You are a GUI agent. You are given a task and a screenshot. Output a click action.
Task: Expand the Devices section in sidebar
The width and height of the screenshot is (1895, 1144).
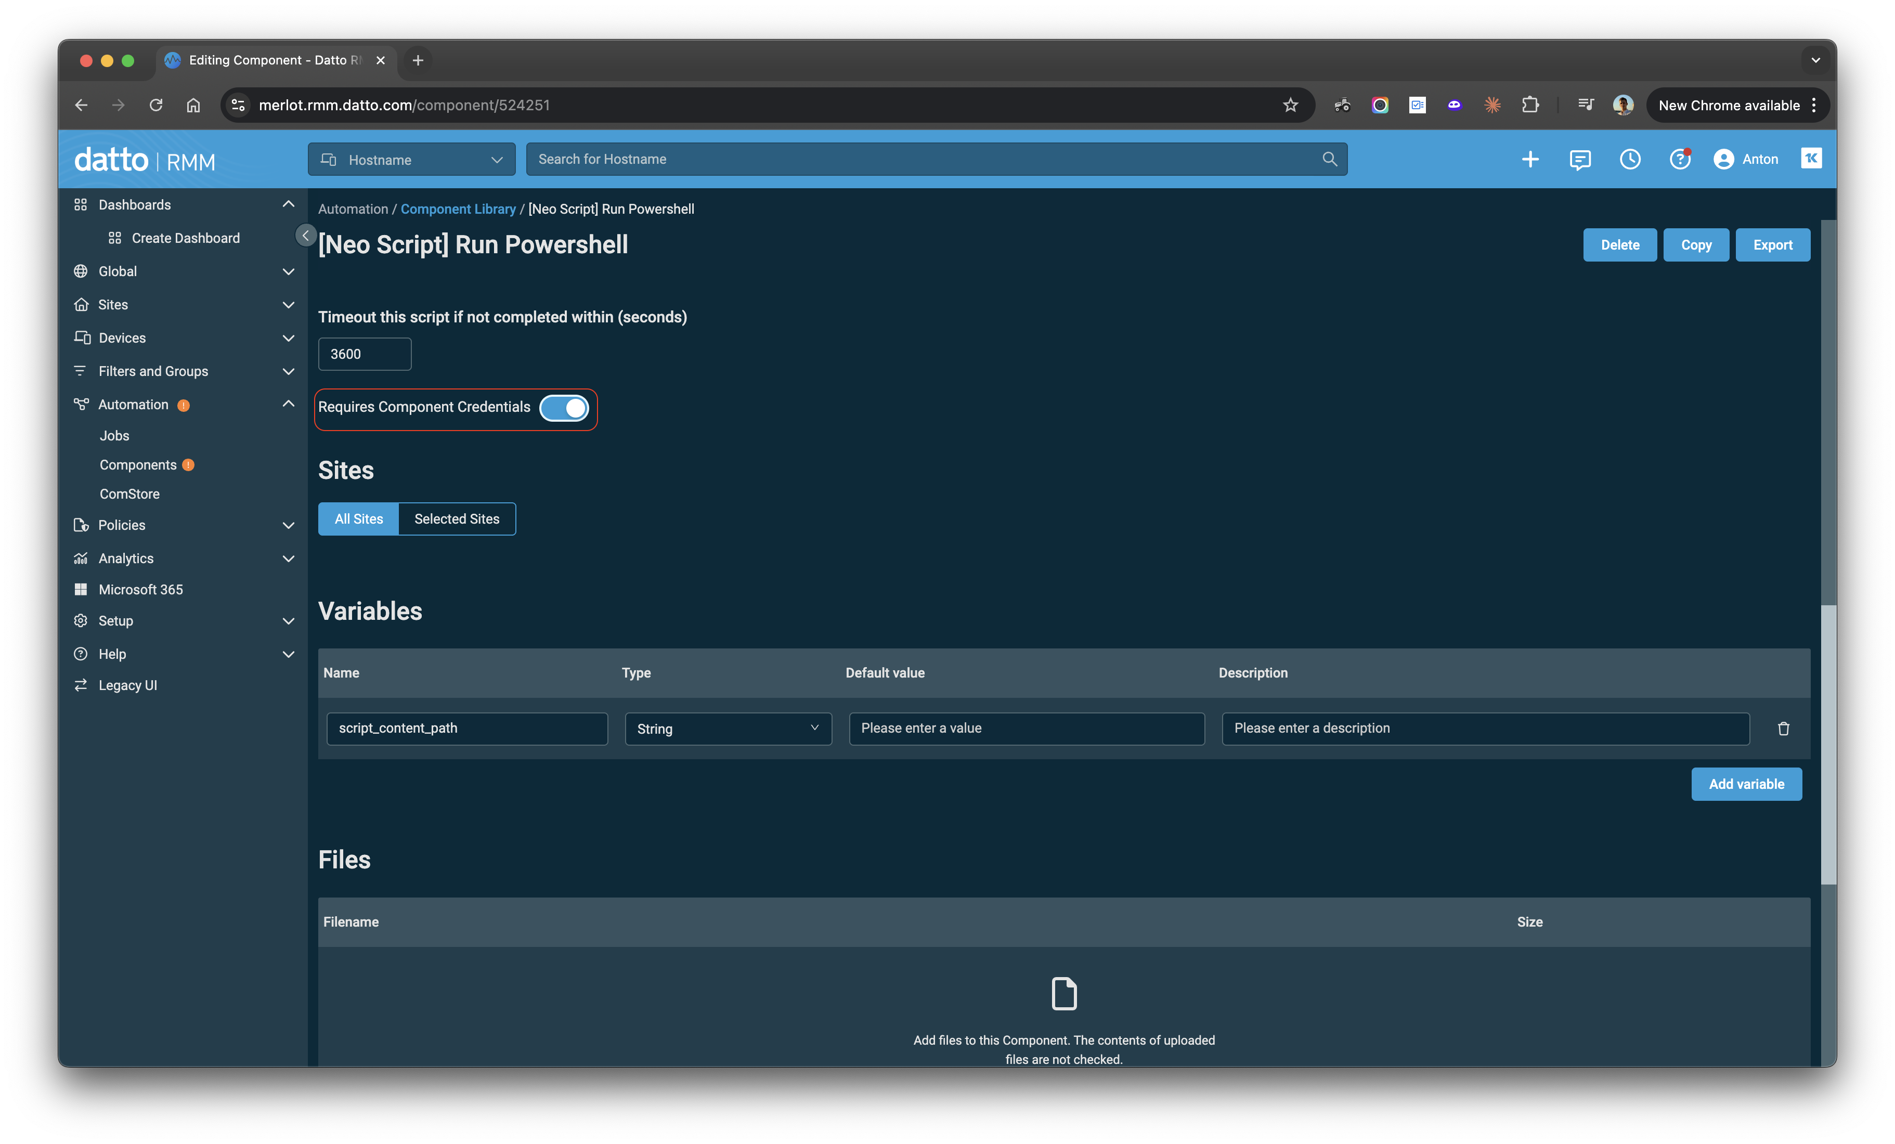click(x=289, y=337)
